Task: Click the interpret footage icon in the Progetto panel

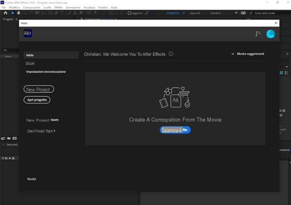Action: (3, 138)
